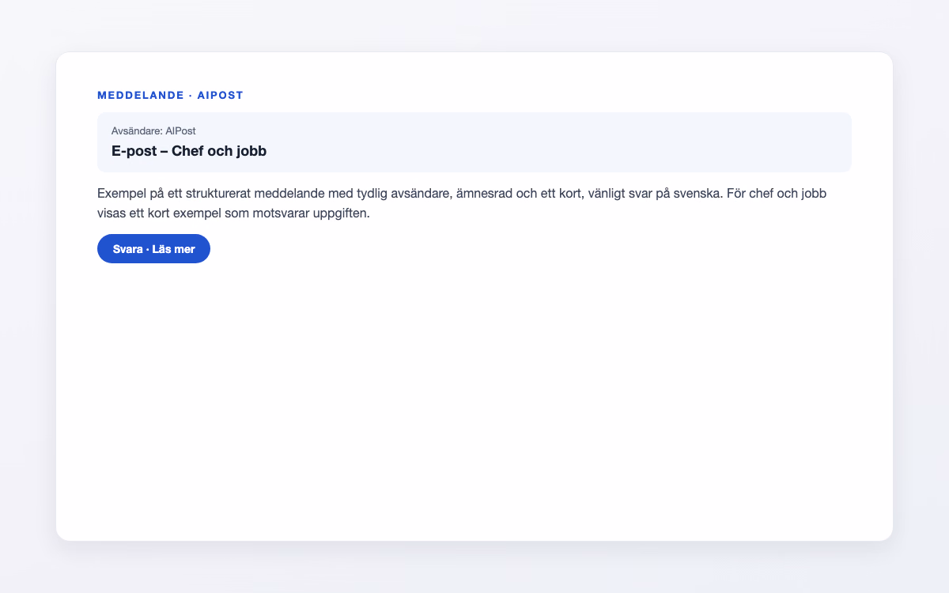Select the sender name AIPost after Avsändare
The width and height of the screenshot is (949, 593).
click(x=180, y=130)
